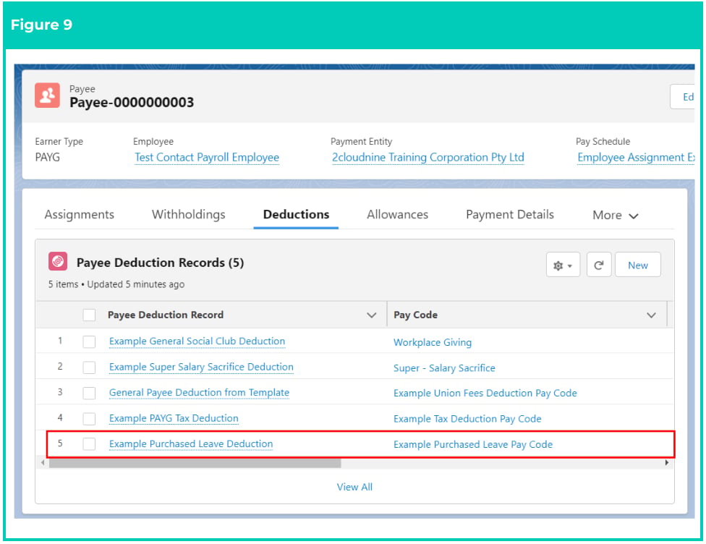Open Pay Code column menu chevron
Screen dimensions: 706x544
coord(651,315)
